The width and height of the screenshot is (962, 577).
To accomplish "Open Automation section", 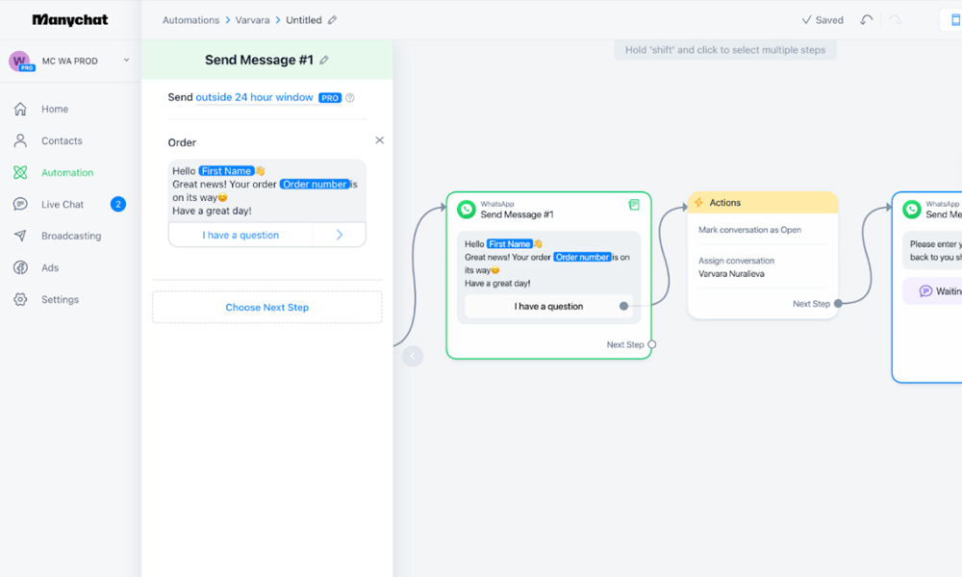I will tap(67, 172).
